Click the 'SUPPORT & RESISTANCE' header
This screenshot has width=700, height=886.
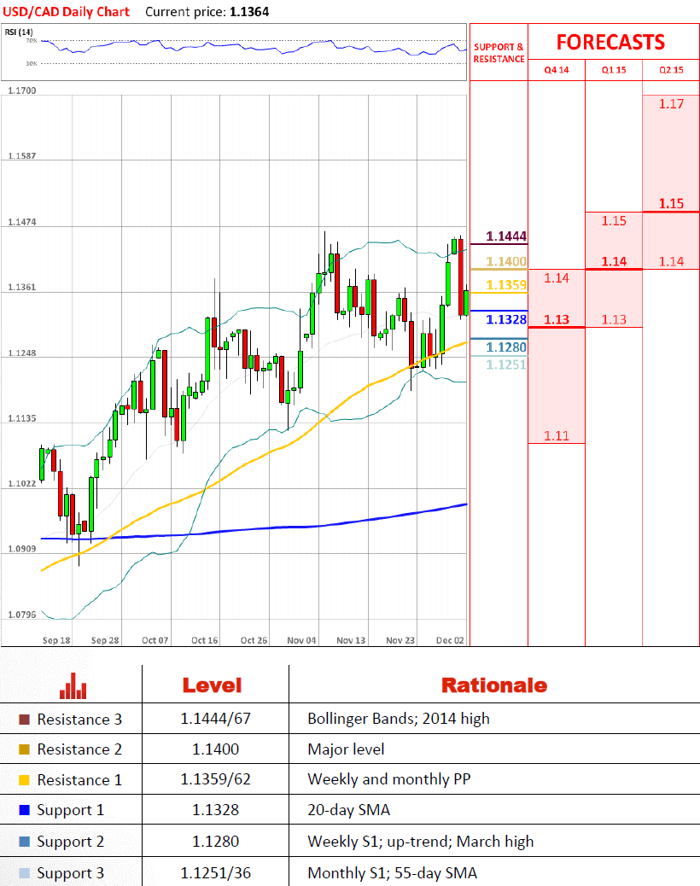click(x=499, y=53)
